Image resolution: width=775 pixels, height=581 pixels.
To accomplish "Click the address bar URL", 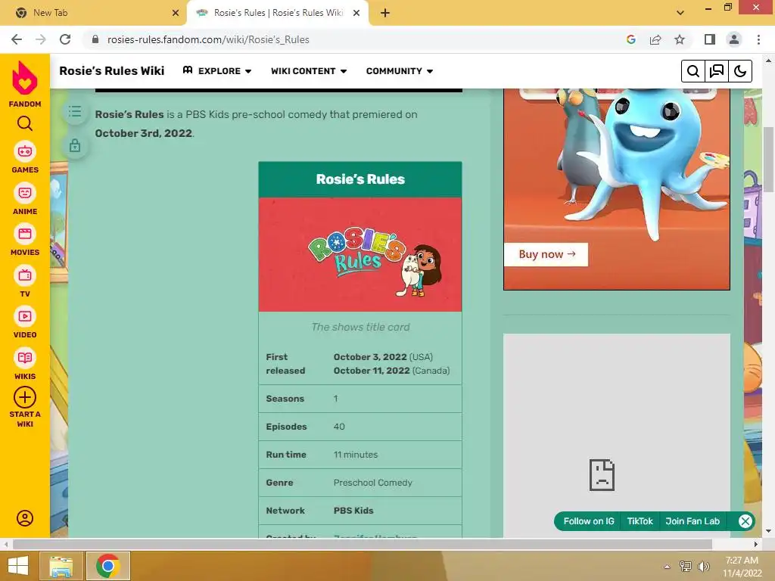I will [208, 39].
